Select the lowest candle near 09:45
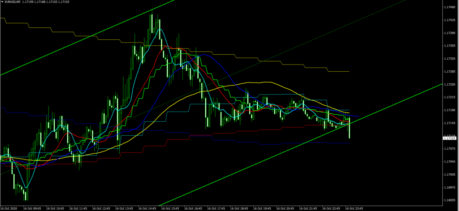The image size is (459, 211). coord(26,194)
